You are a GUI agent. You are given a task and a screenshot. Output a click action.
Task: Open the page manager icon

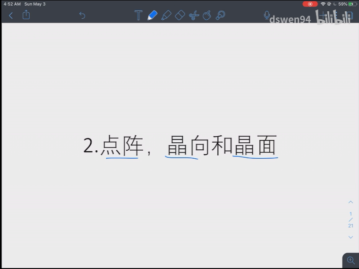350,16
